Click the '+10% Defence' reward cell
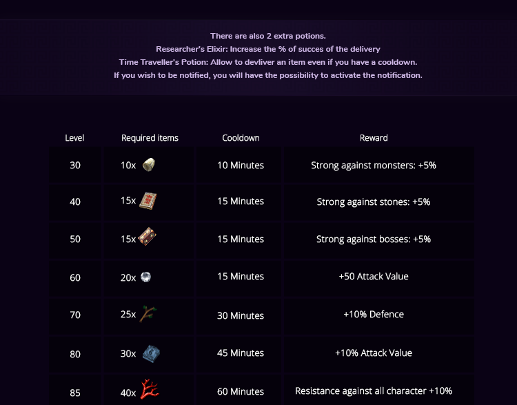The image size is (517, 405). coord(374,315)
